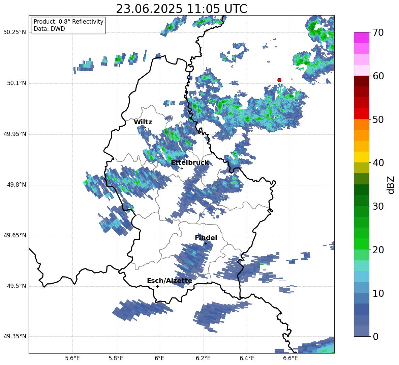Viewport: 399px width, 365px height.
Task: Click 'Product: 0.8° Reflectivity' text
Action: 68,22
